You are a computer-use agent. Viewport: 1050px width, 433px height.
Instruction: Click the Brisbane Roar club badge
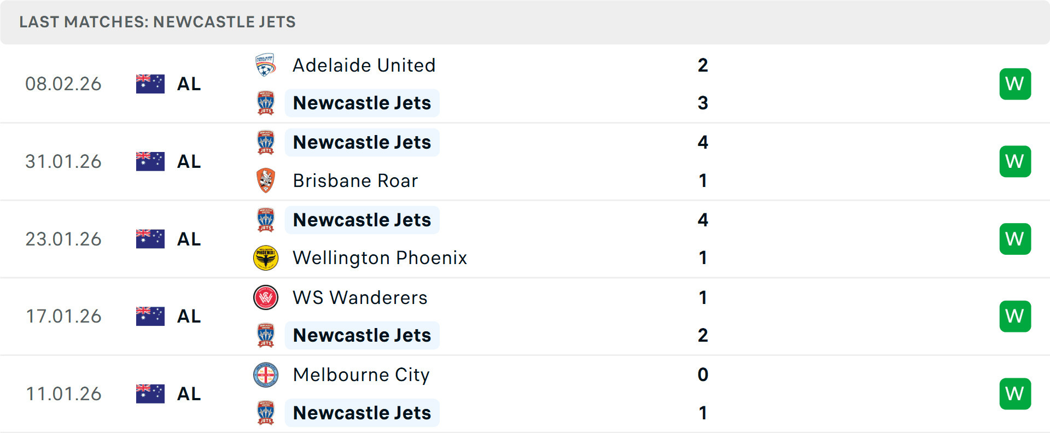click(x=266, y=180)
